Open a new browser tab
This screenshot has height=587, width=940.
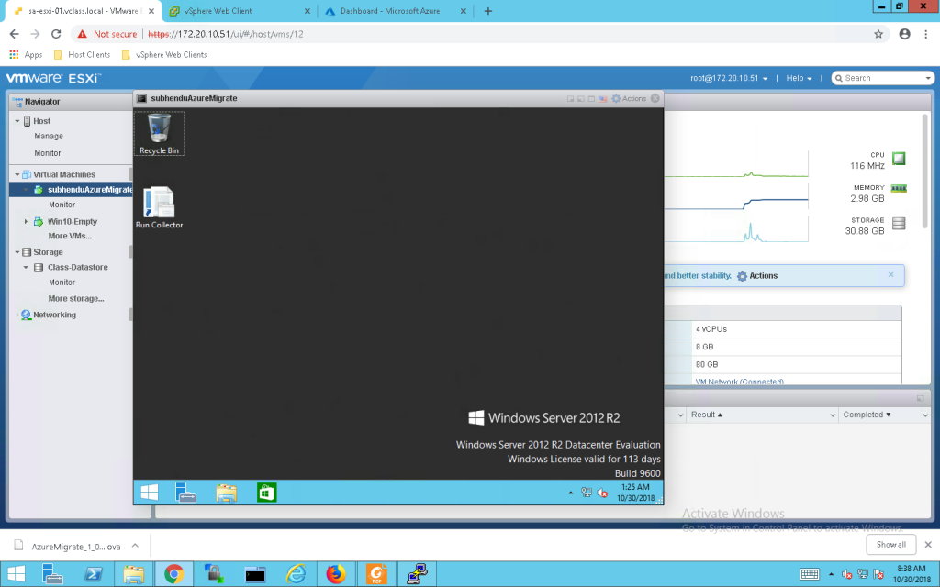pyautogui.click(x=488, y=11)
